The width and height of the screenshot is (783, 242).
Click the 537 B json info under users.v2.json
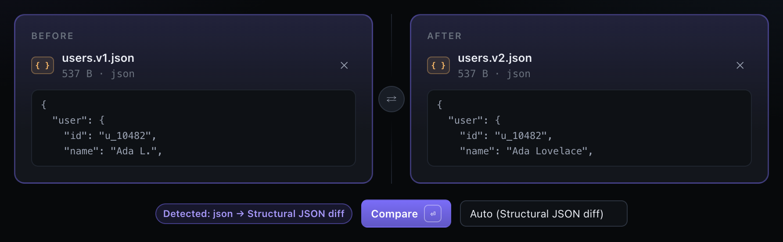pos(494,74)
